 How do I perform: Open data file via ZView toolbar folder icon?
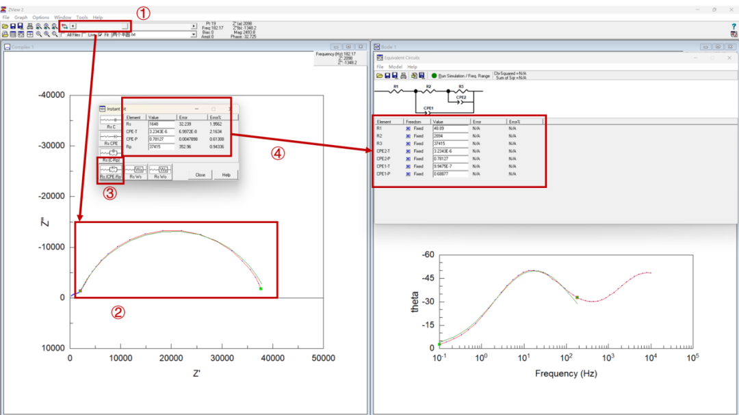pos(5,27)
